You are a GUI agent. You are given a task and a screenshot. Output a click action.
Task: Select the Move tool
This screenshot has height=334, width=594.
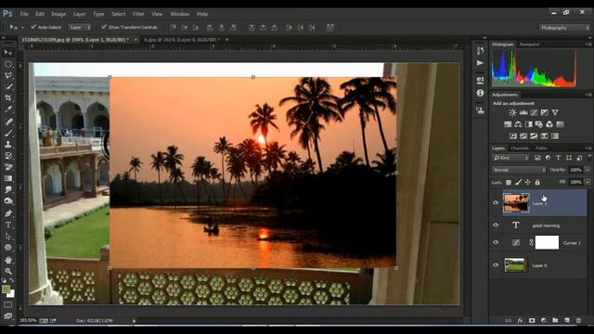(x=8, y=53)
